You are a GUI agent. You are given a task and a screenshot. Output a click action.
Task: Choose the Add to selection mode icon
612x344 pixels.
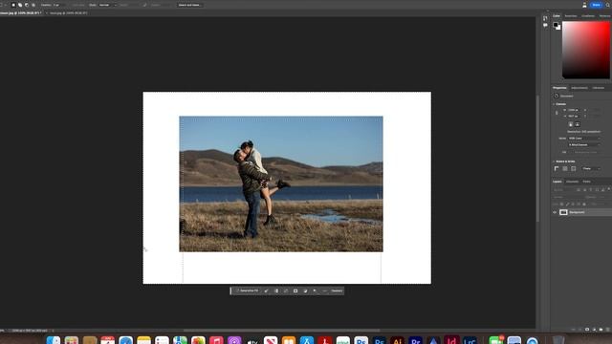tap(20, 5)
